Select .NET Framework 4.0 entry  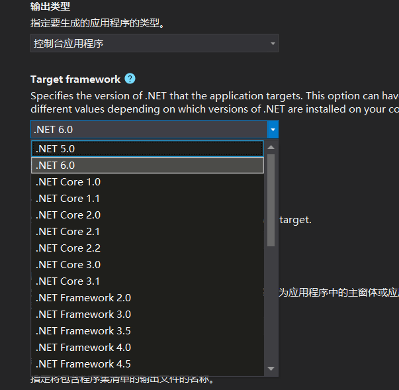pos(148,347)
